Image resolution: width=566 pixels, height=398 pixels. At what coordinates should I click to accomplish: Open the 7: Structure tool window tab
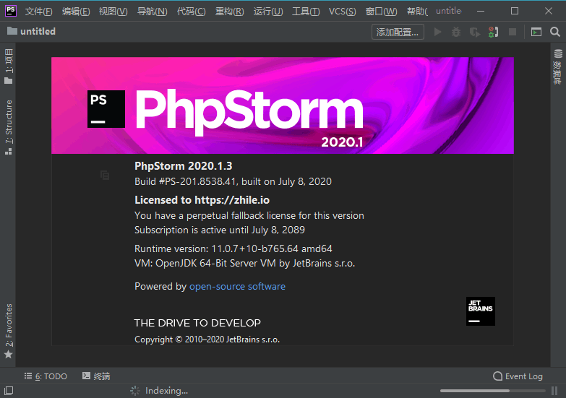9,127
